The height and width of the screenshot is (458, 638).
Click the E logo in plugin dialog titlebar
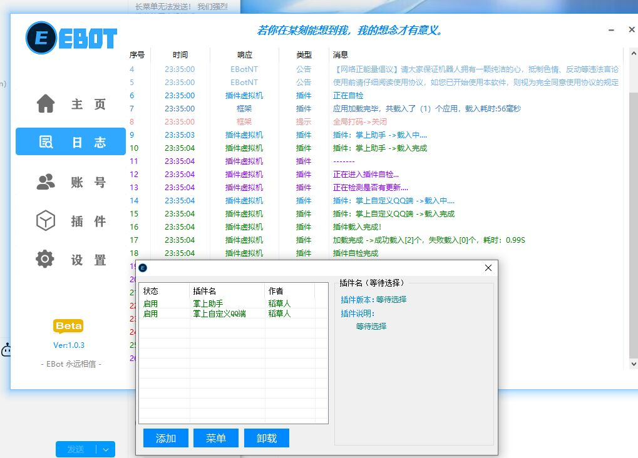pos(143,268)
